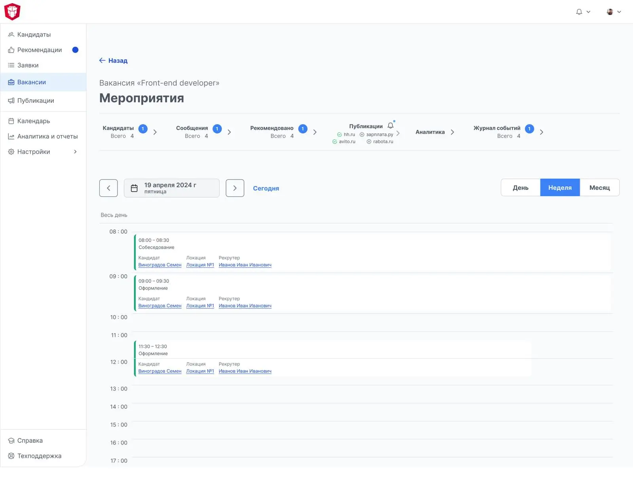
Task: Open Рекомендации in the sidebar
Action: click(x=39, y=50)
